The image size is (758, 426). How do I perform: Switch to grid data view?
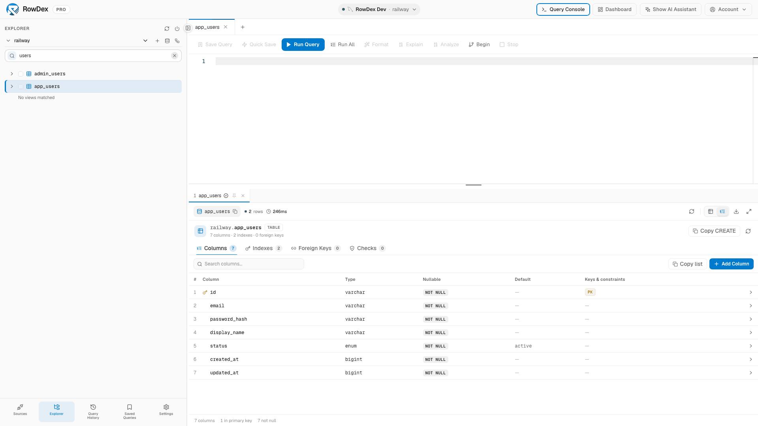tap(711, 212)
